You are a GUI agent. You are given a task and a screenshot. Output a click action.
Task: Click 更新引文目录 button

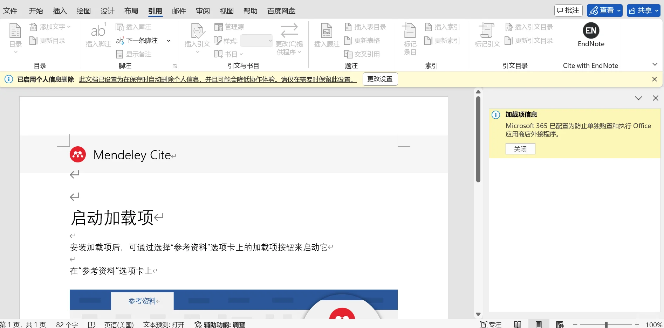pyautogui.click(x=529, y=41)
